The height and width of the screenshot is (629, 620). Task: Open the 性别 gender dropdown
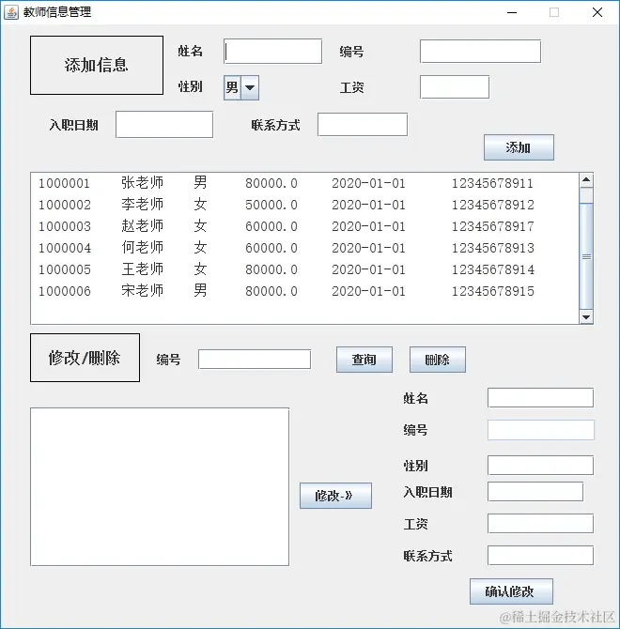241,87
